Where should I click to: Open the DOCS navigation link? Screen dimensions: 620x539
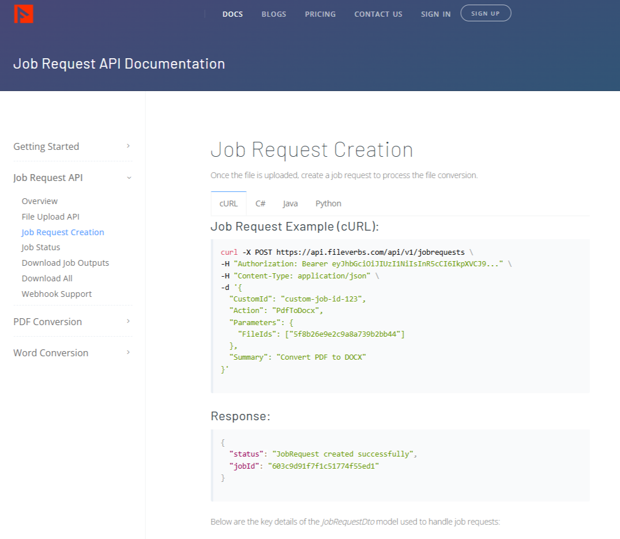pyautogui.click(x=232, y=14)
